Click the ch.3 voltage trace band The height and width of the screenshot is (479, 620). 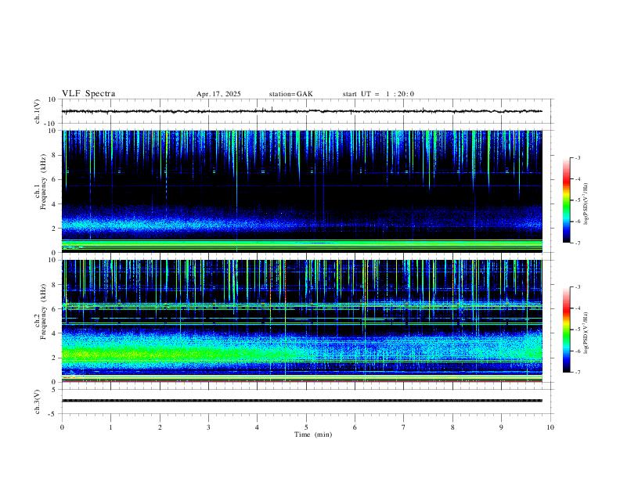301,401
